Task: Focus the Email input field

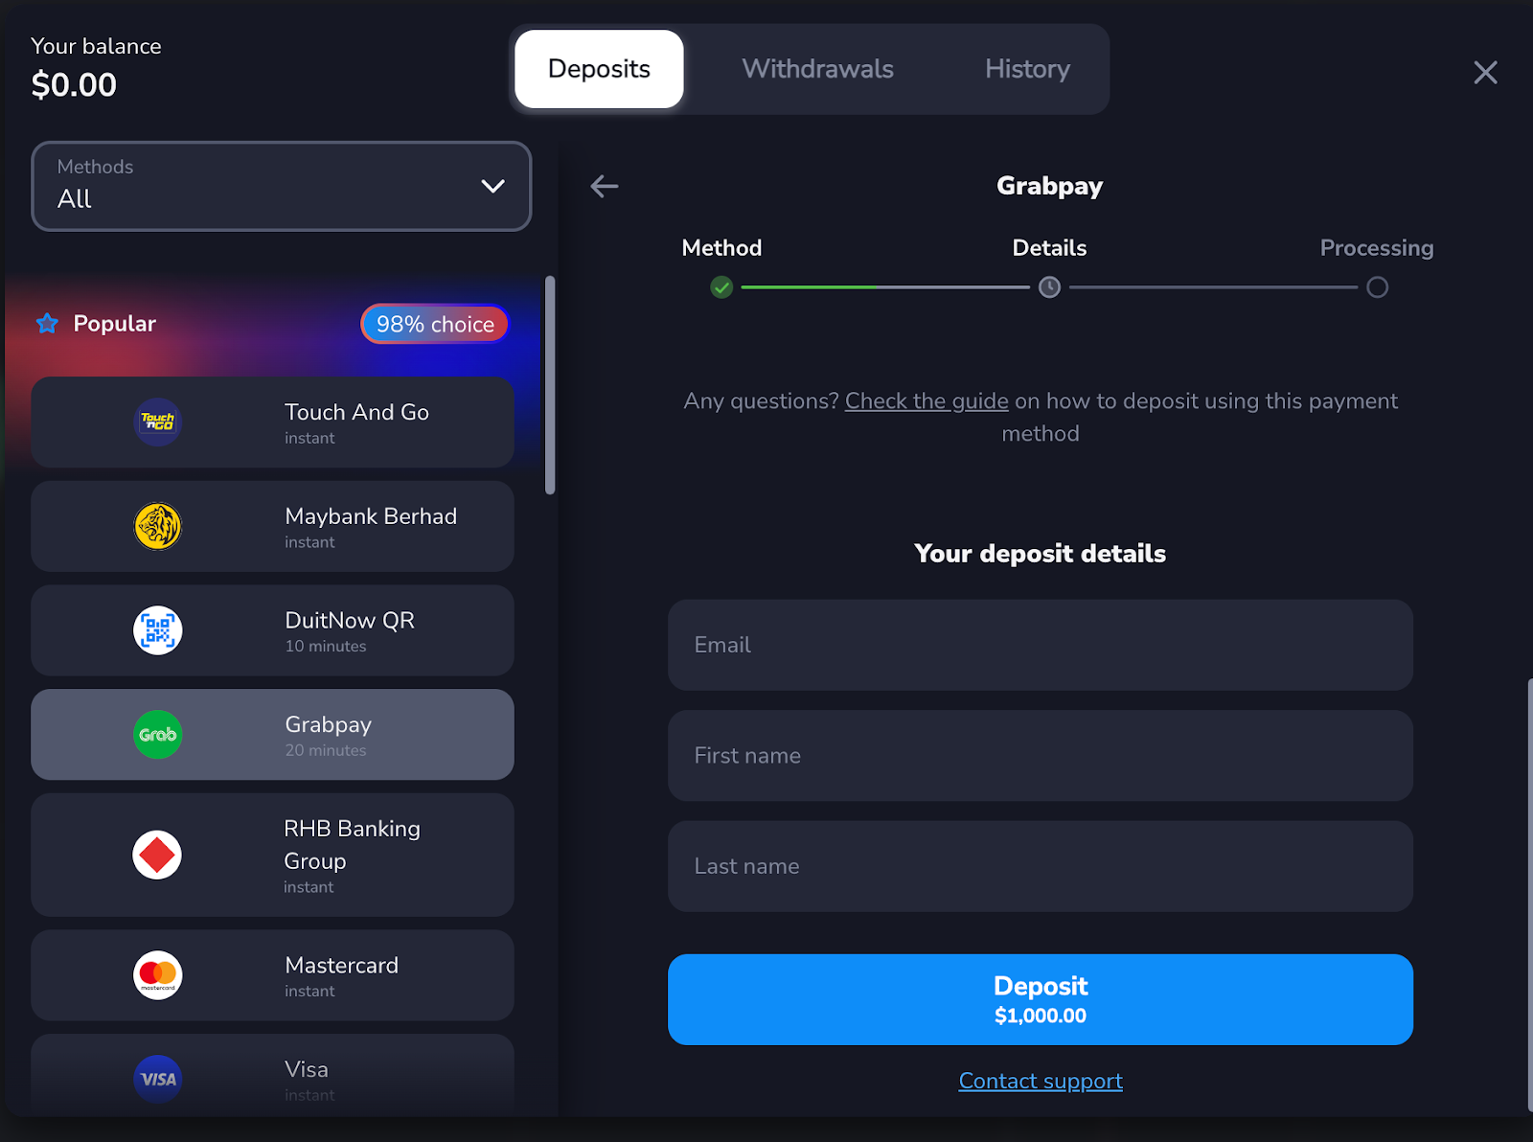Action: pos(1040,645)
